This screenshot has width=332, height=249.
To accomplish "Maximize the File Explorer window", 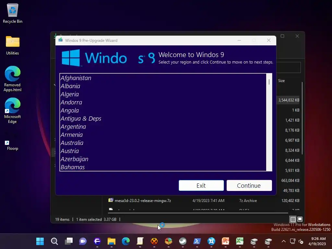I will click(x=282, y=36).
